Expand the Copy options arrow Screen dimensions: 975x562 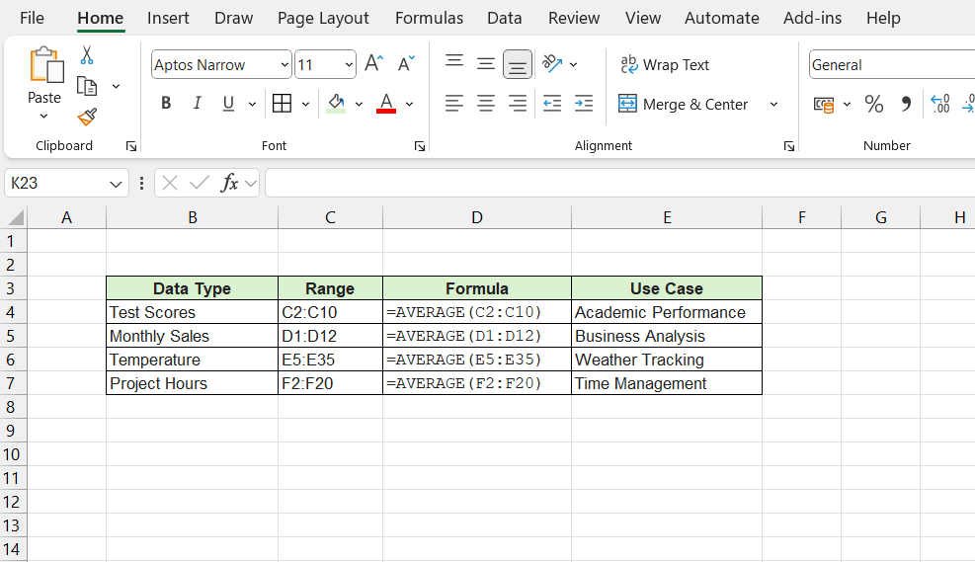(x=116, y=86)
